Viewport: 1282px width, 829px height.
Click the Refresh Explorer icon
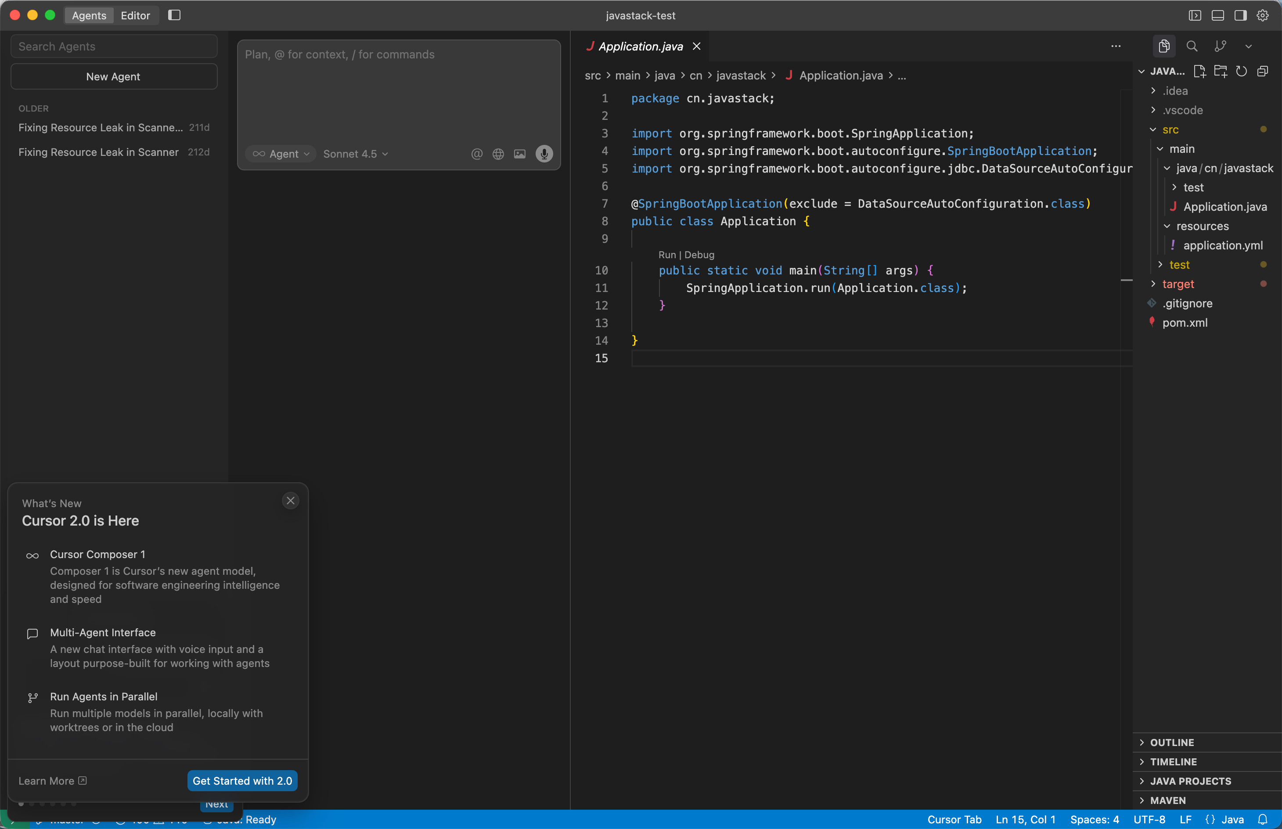(1241, 71)
